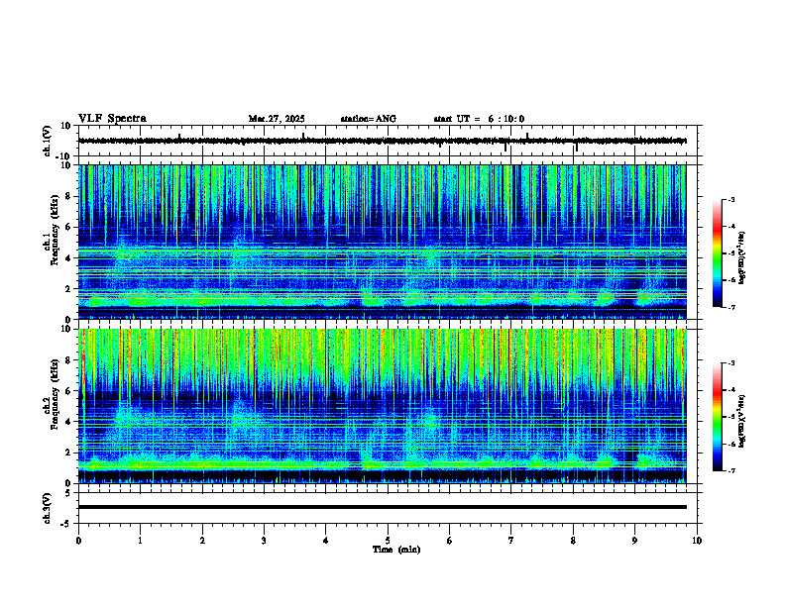Click time axis tick label "2"
This screenshot has width=785, height=606.
pyautogui.click(x=202, y=541)
